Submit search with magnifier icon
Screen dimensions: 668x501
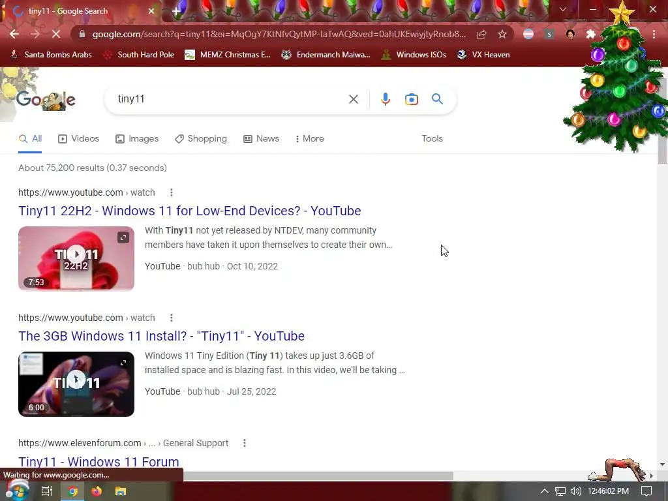click(437, 99)
